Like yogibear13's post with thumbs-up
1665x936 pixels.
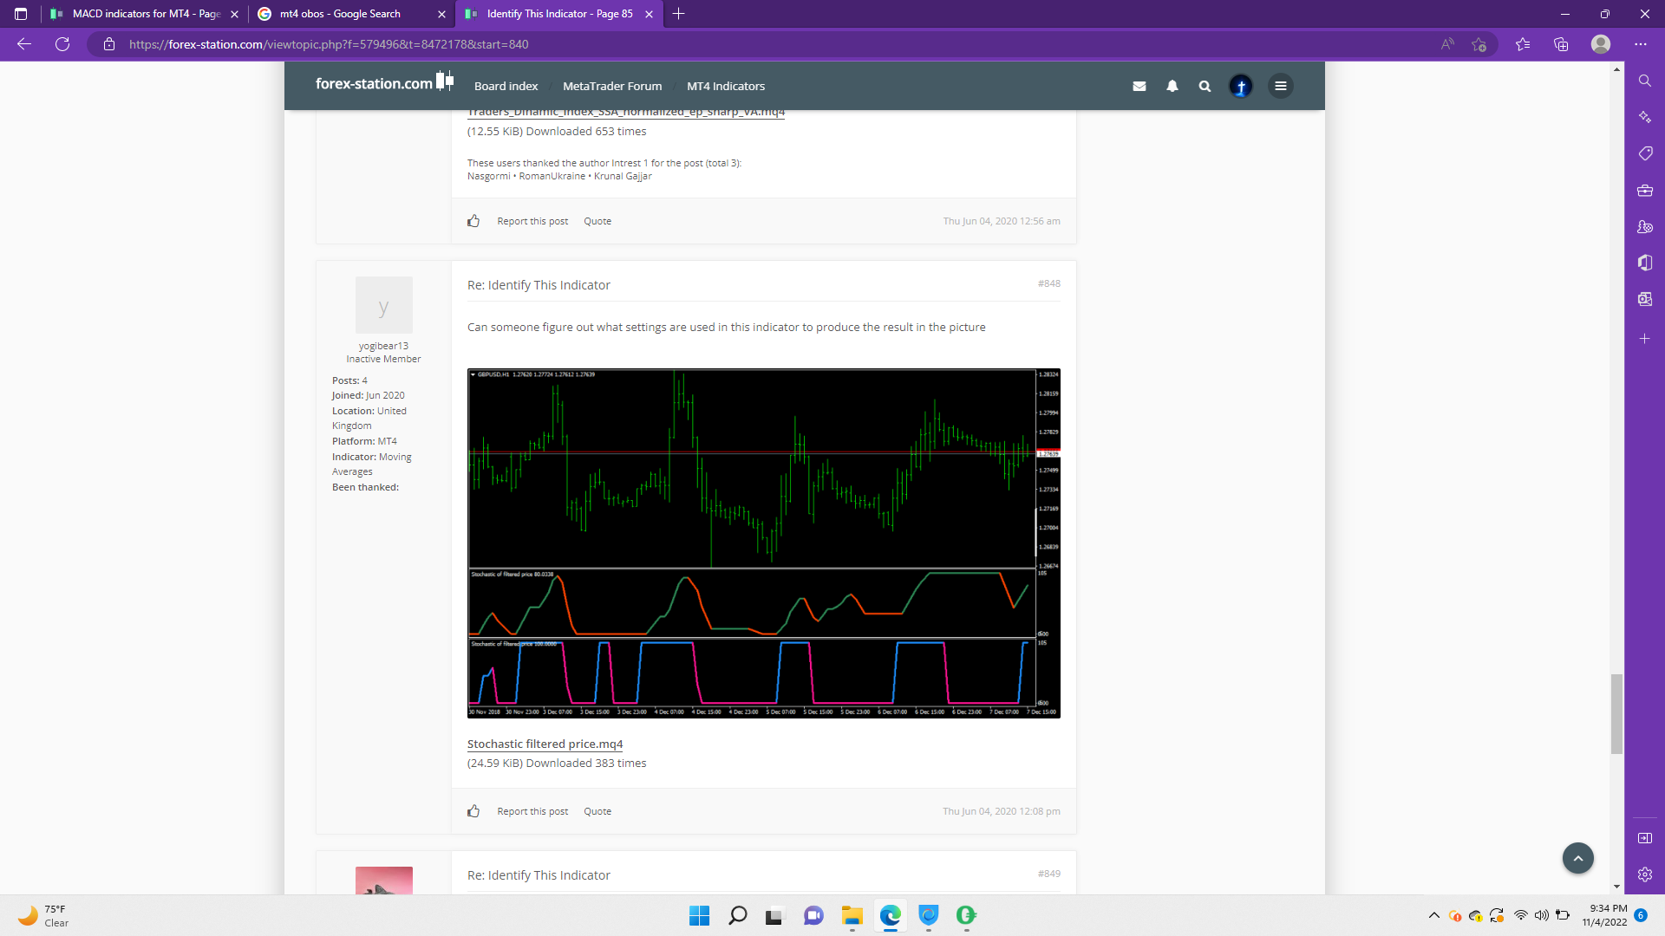click(473, 811)
